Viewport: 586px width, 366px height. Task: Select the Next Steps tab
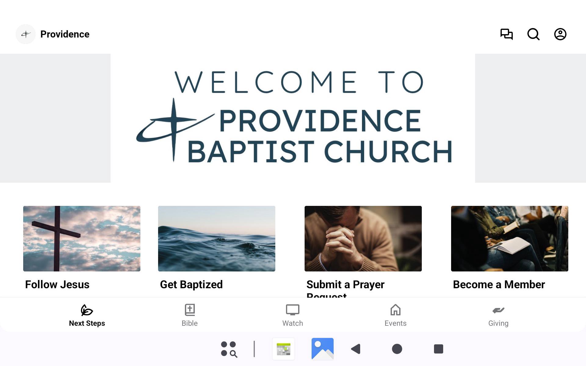[87, 315]
